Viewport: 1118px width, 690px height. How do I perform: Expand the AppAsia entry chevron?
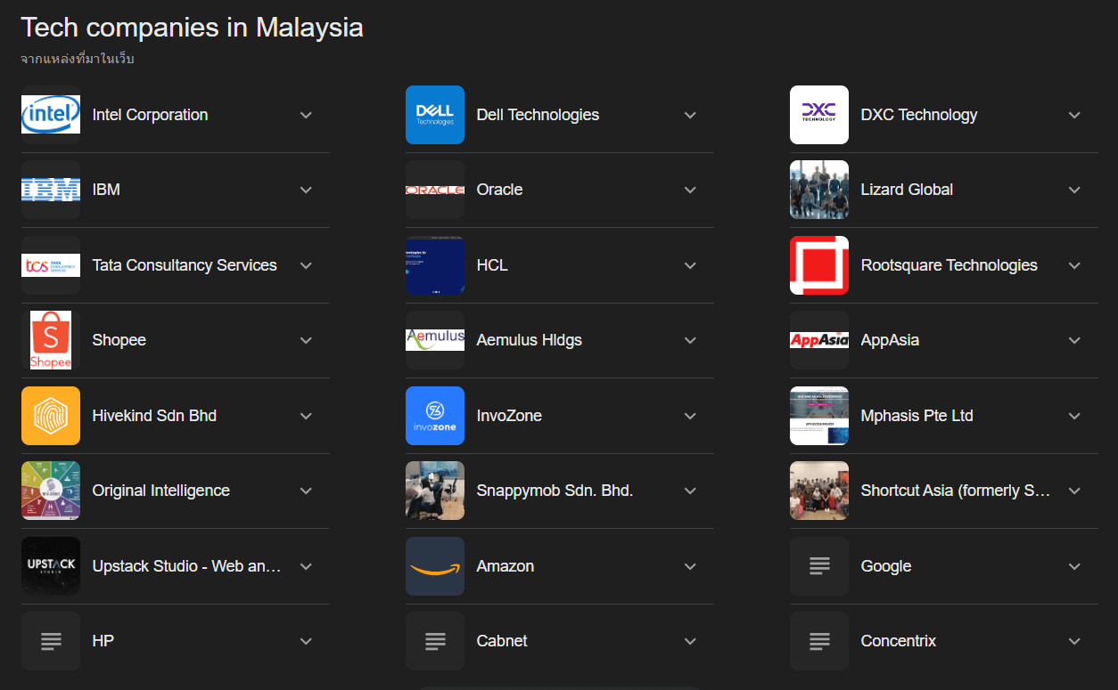click(1074, 340)
